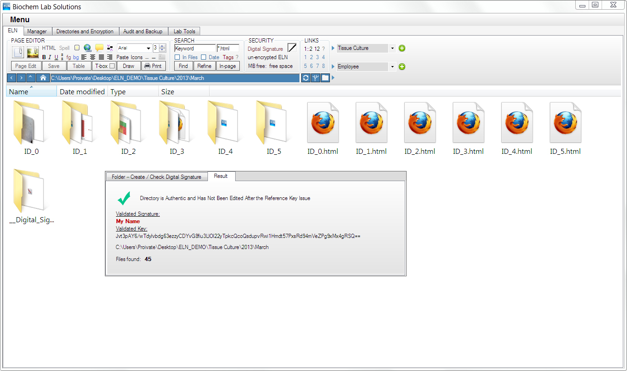The width and height of the screenshot is (627, 371).
Task: Click the Keyword search input field
Action: click(x=195, y=48)
